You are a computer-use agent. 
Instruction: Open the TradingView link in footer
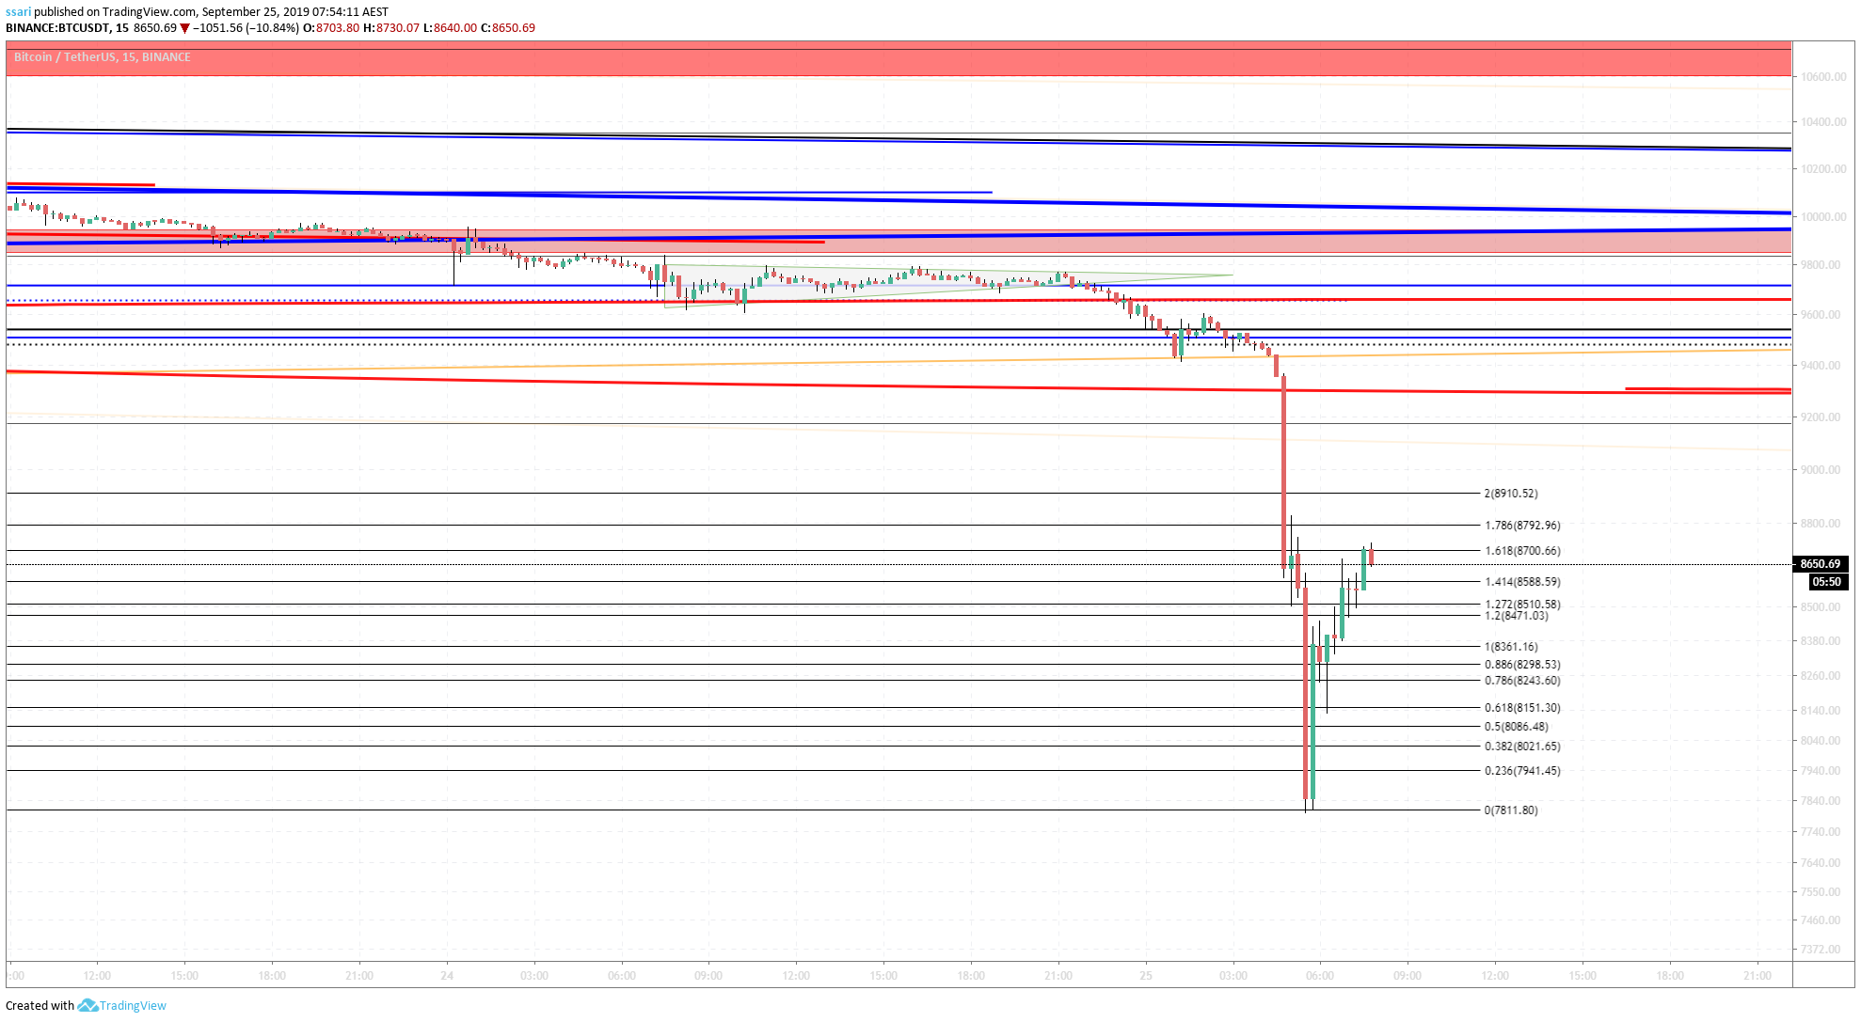coord(133,1005)
